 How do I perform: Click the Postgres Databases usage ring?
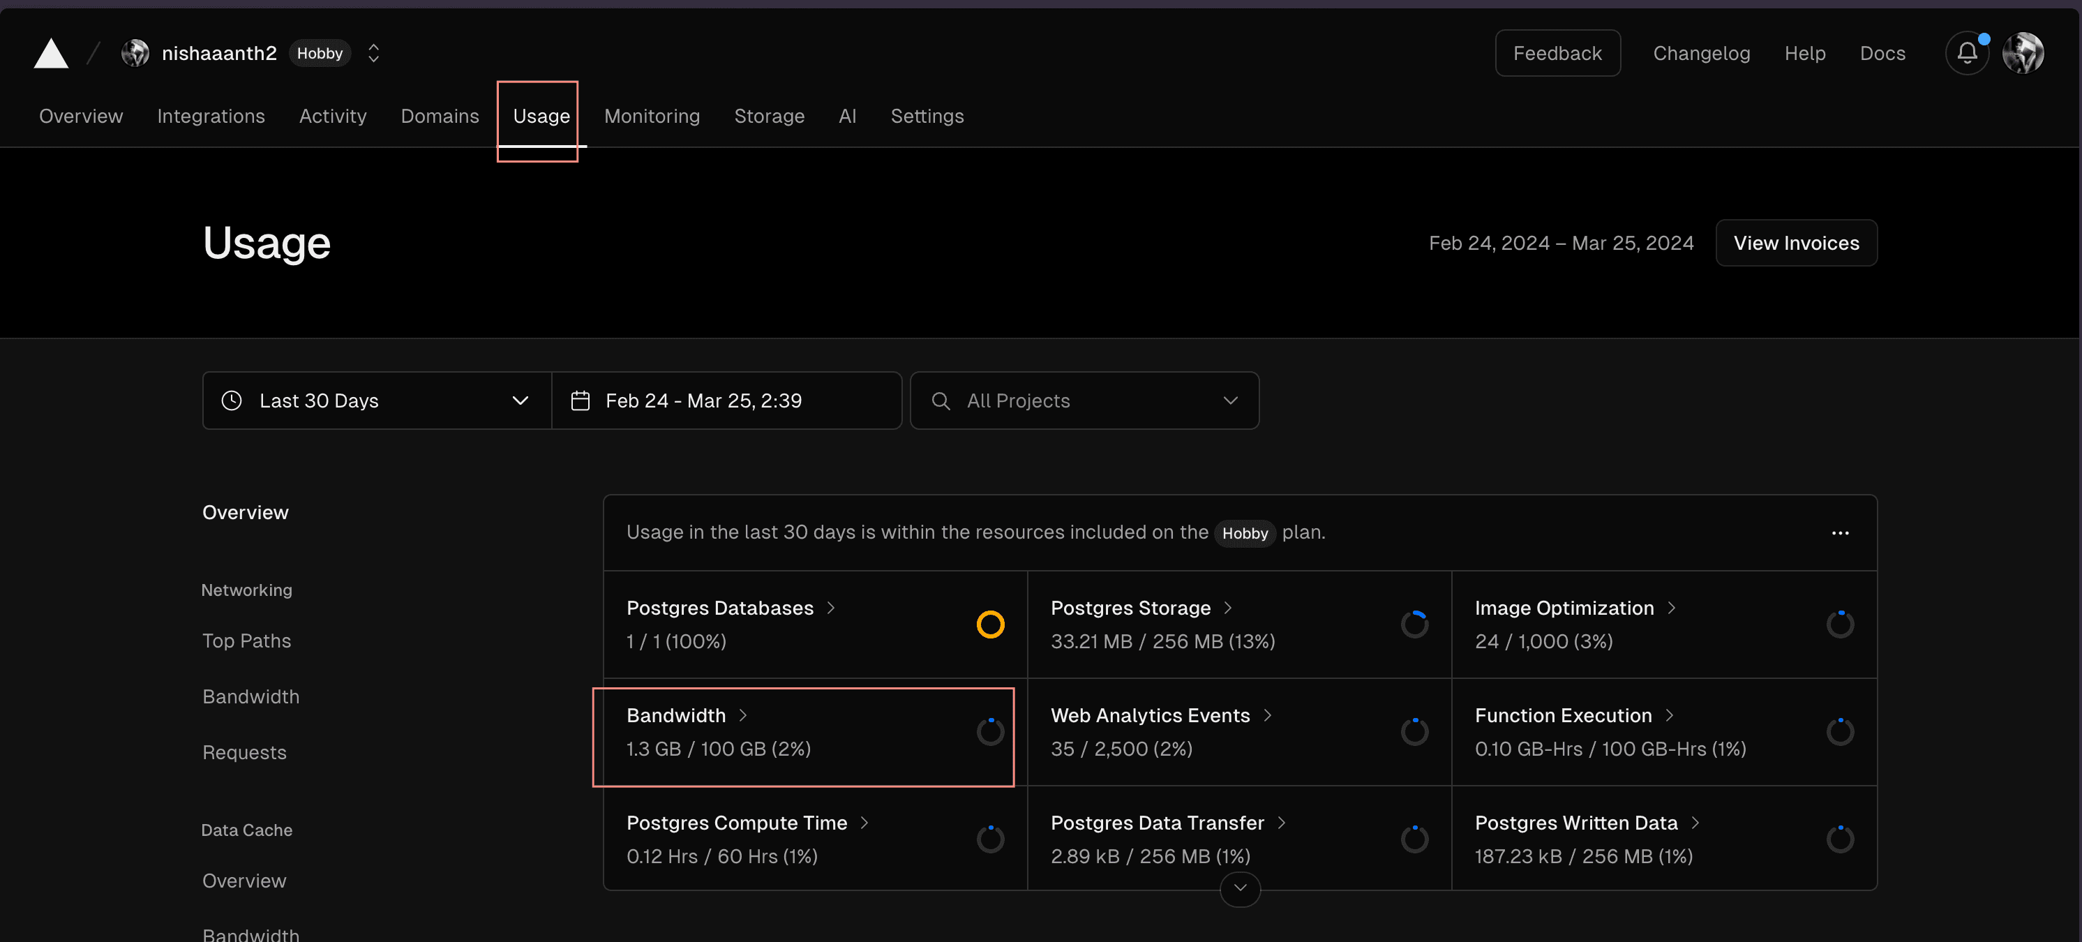(x=990, y=625)
